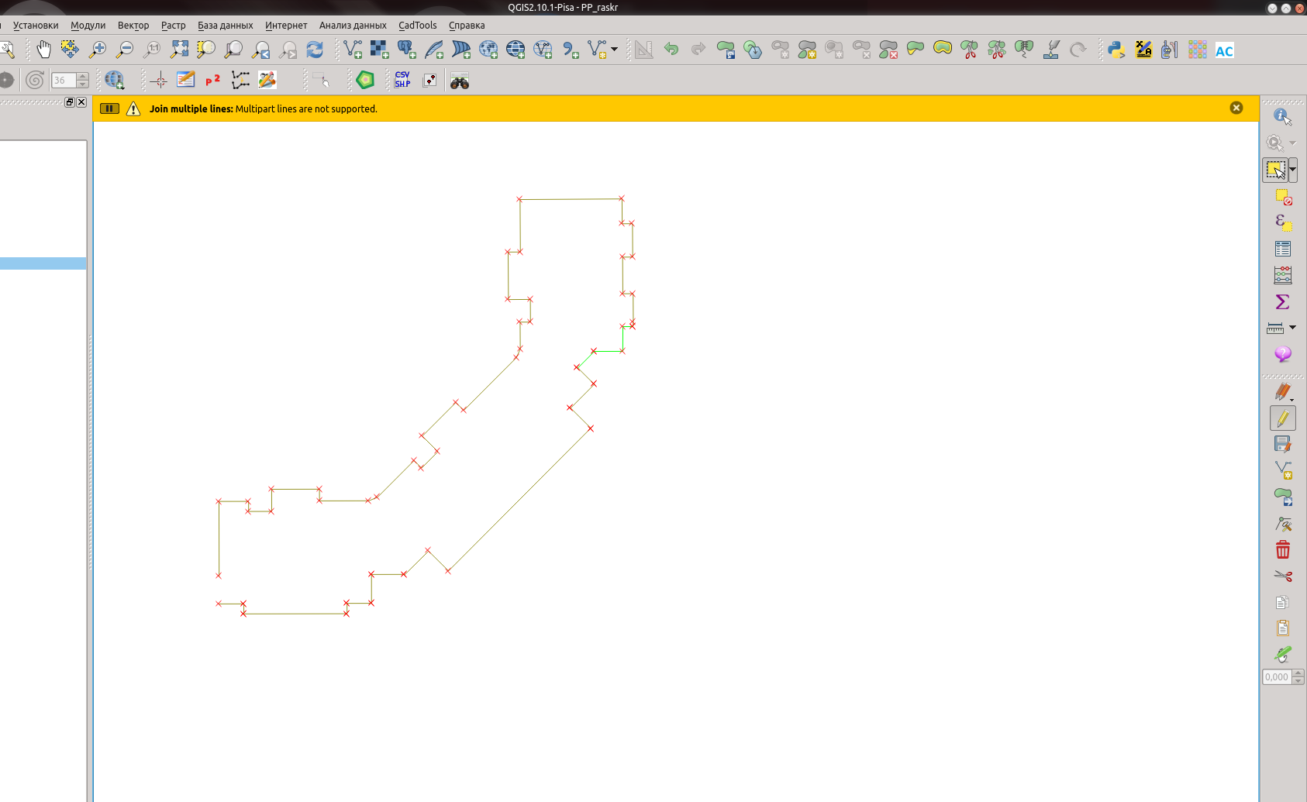Open the CadTools menu
Image resolution: width=1307 pixels, height=802 pixels.
[x=417, y=26]
